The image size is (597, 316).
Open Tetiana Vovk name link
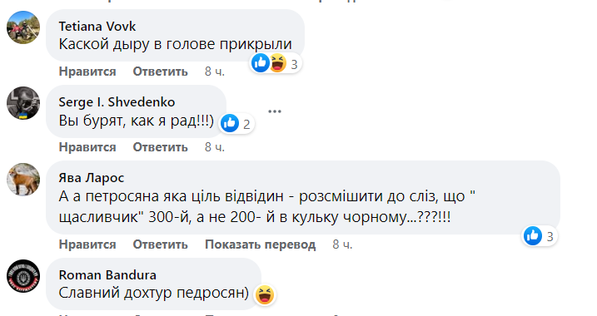(97, 27)
